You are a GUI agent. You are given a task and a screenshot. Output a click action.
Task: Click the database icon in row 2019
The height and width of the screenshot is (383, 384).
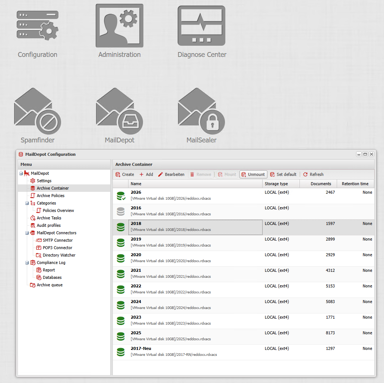121,242
